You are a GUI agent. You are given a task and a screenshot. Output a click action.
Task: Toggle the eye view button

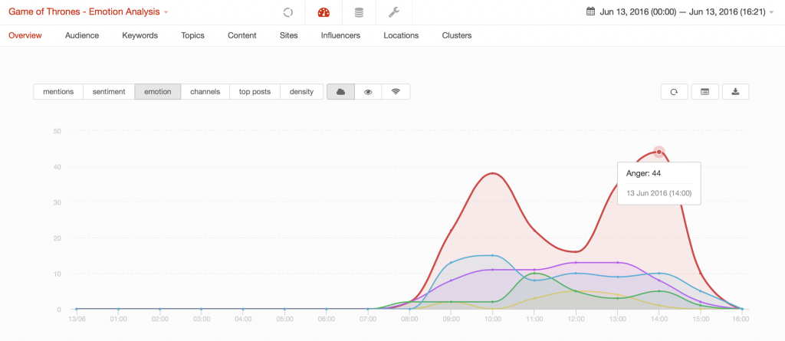click(x=368, y=91)
